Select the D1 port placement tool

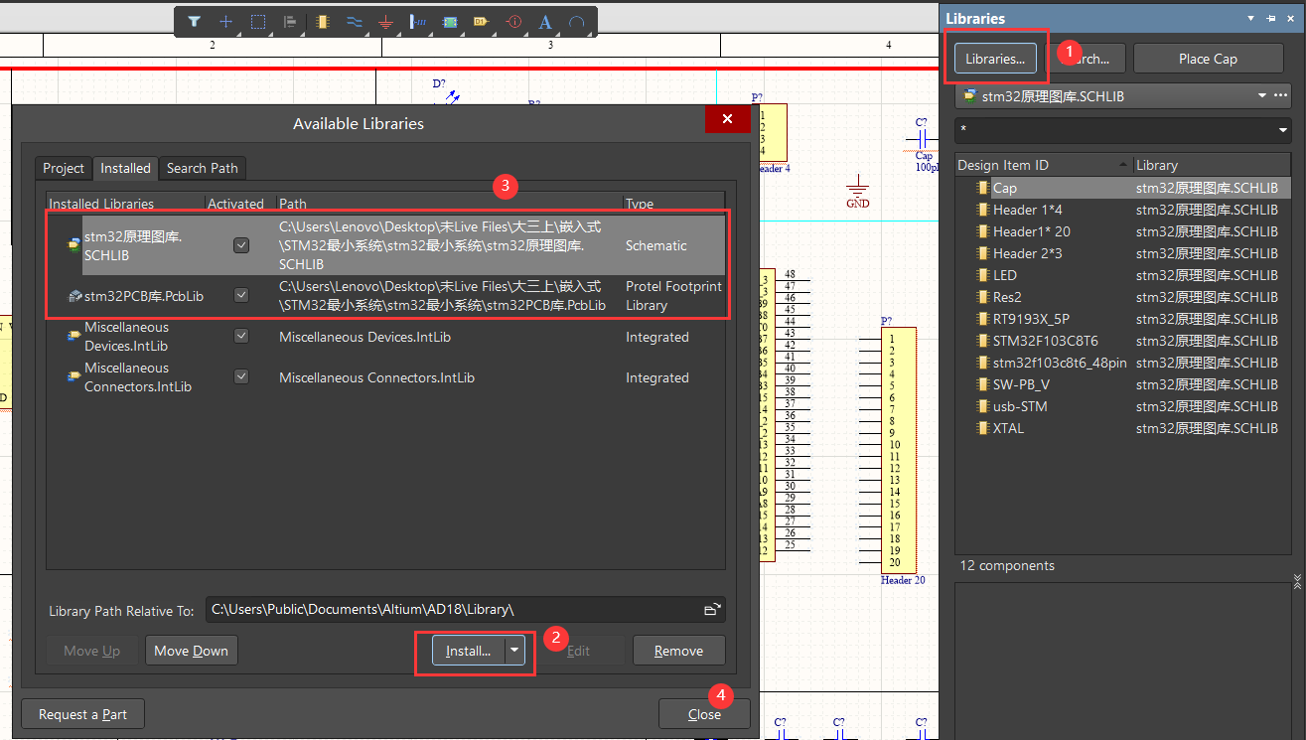click(482, 21)
